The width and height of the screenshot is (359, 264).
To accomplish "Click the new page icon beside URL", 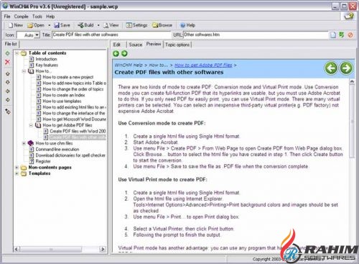I will (x=333, y=35).
